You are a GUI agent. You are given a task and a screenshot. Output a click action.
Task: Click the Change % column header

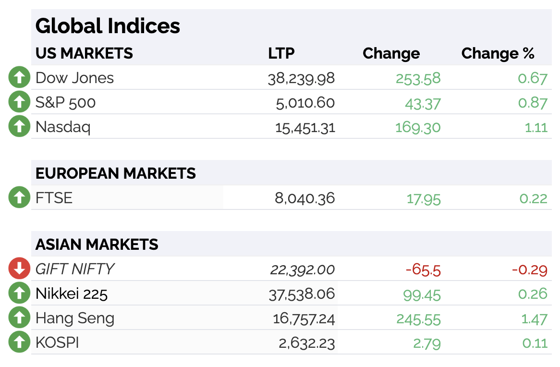(x=498, y=53)
